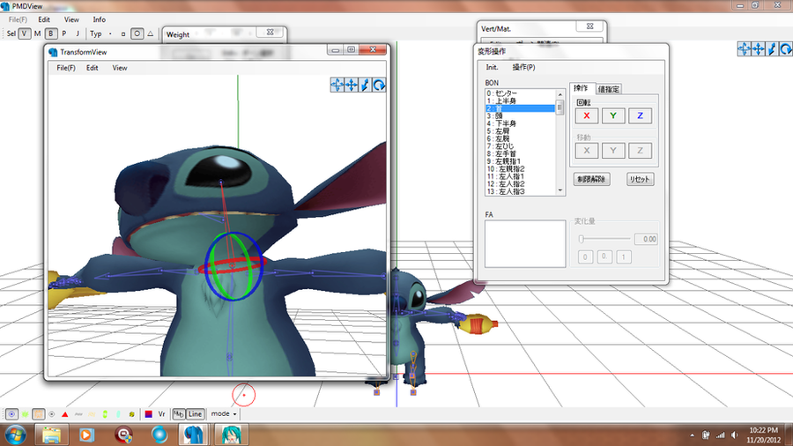Click the 0.00 value field
This screenshot has width=793, height=446.
pos(646,239)
